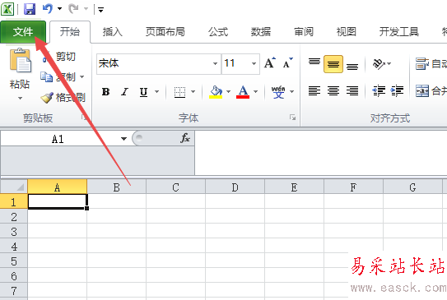
Task: Open the phonetic guide dropdown arrow
Action: pyautogui.click(x=292, y=92)
